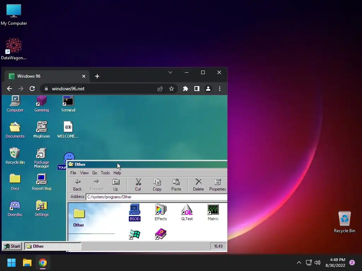The width and height of the screenshot is (362, 271).
Task: Select the Windows flag shortcut icon
Action: [x=135, y=234]
